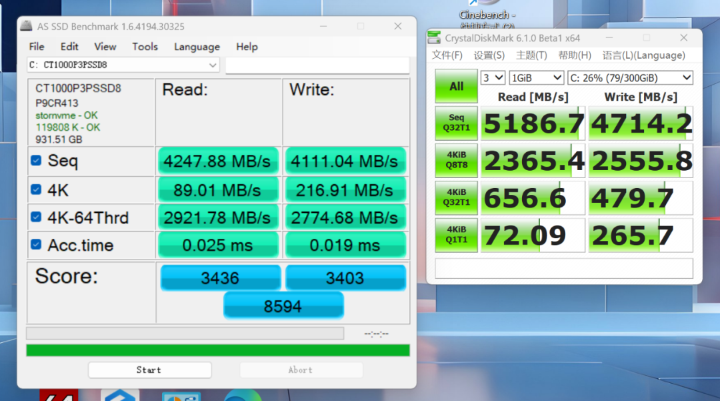720x401 pixels.
Task: Click the read access time 0.025 ms
Action: pyautogui.click(x=217, y=246)
